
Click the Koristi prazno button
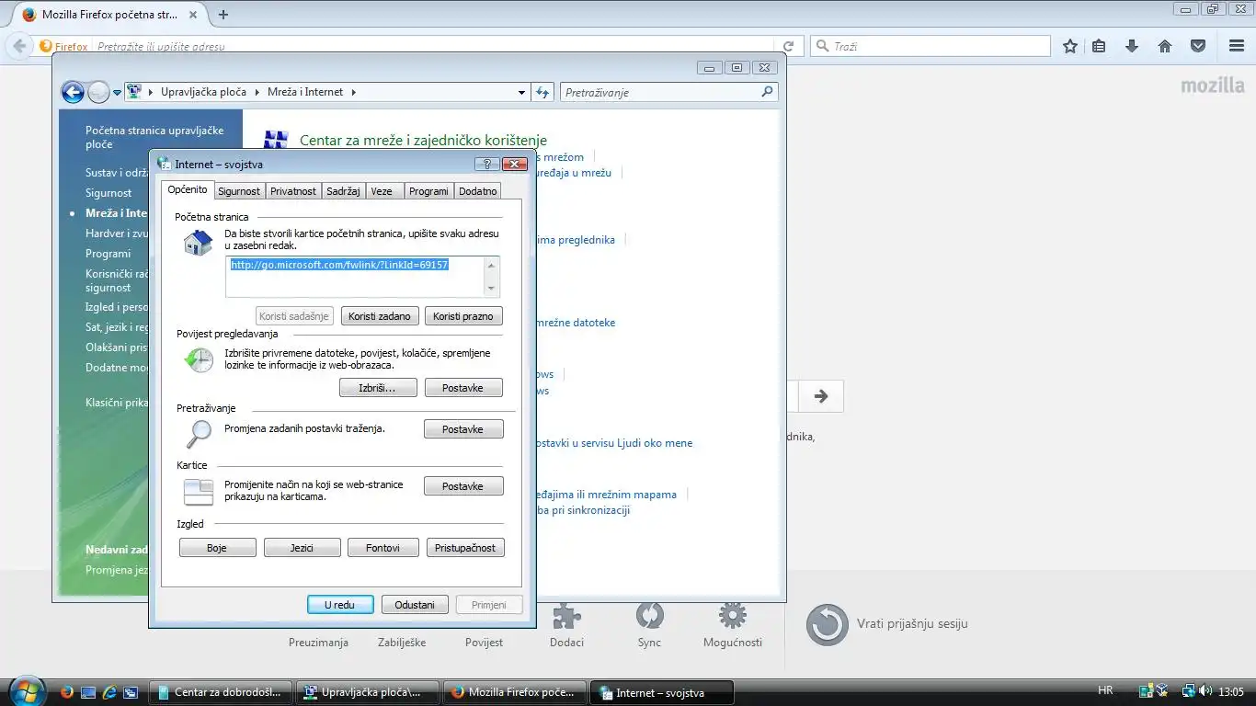coord(463,316)
